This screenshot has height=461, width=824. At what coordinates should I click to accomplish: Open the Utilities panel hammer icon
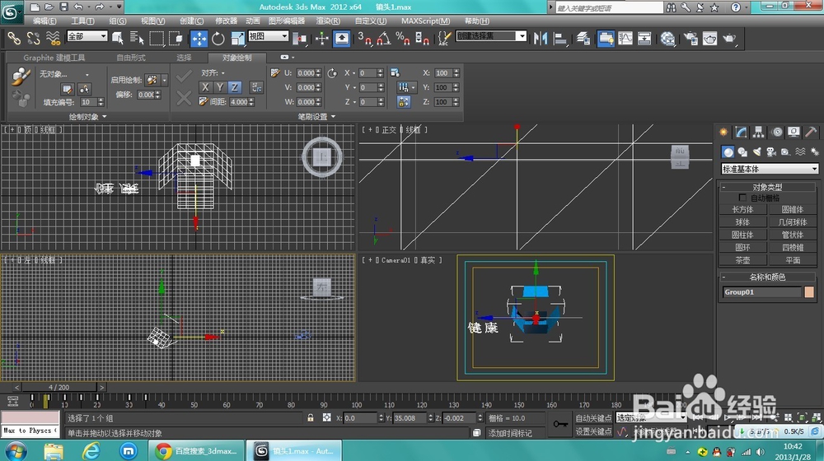[x=811, y=133]
